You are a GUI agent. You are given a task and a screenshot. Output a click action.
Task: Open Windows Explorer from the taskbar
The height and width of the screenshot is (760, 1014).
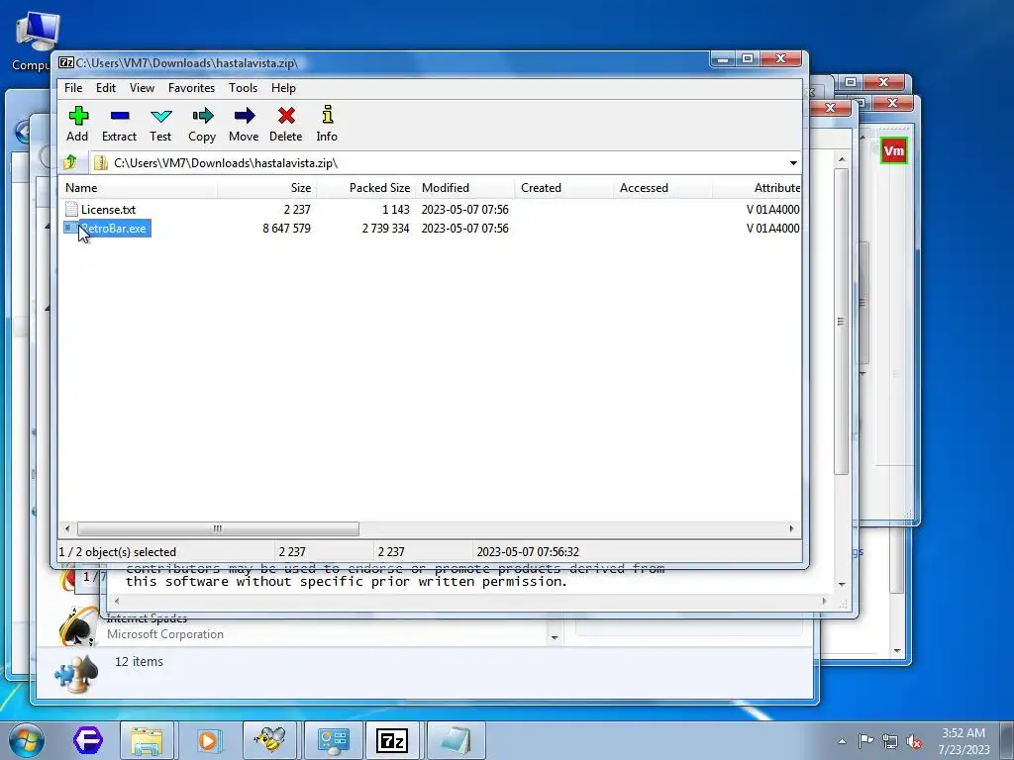[147, 740]
